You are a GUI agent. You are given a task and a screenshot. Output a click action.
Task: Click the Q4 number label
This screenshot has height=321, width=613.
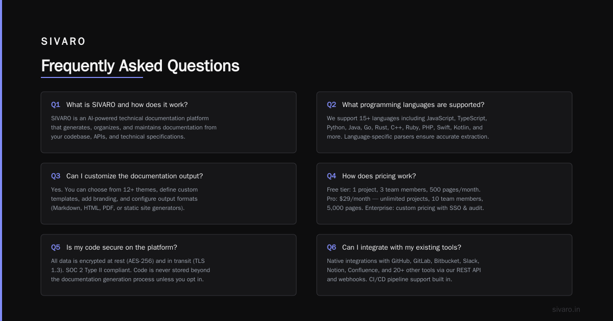[x=332, y=176]
